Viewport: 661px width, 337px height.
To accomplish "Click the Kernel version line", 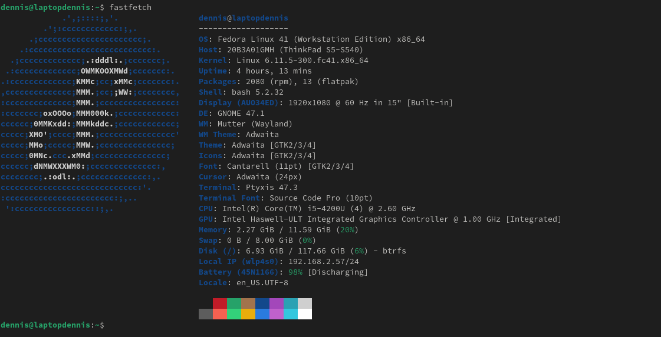I will tap(283, 61).
